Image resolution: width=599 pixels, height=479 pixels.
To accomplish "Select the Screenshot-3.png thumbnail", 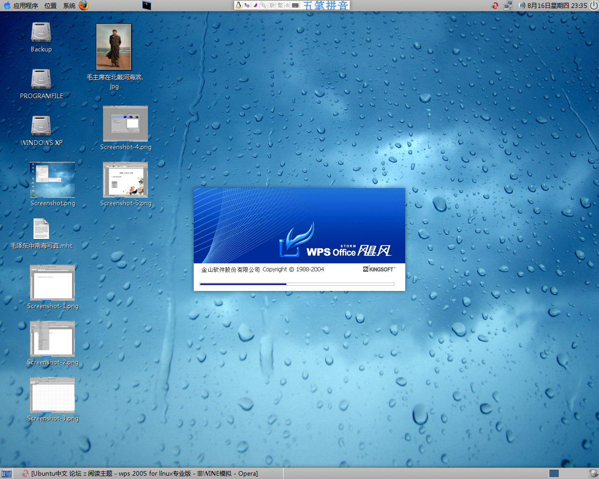I will (x=52, y=395).
